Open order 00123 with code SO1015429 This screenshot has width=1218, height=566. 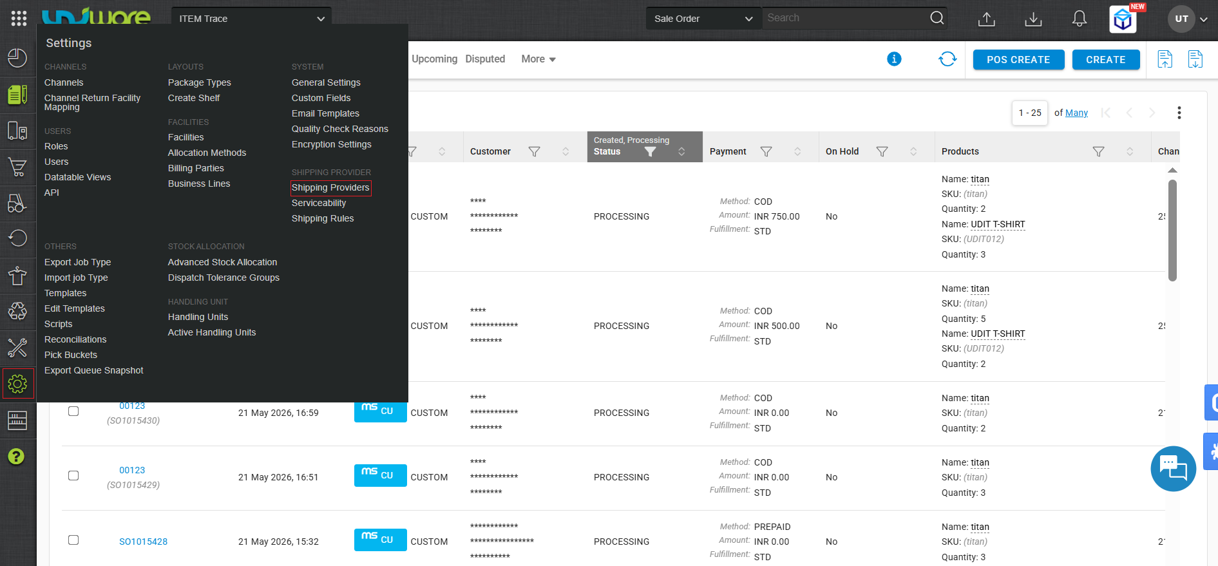pos(132,470)
